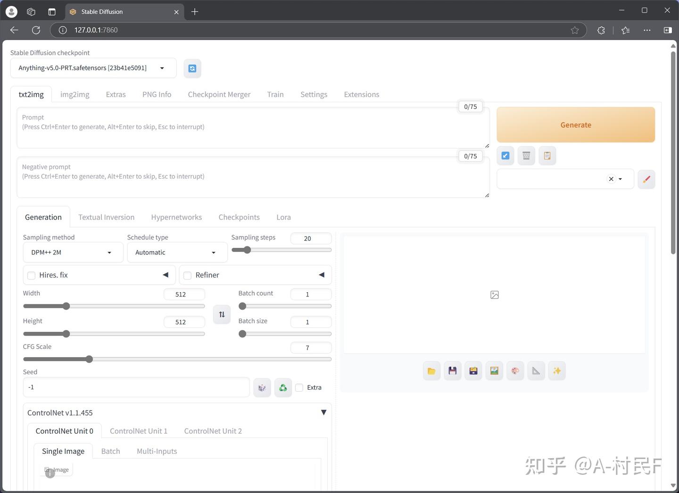
Task: Open the Sampling method dropdown
Action: tap(73, 252)
